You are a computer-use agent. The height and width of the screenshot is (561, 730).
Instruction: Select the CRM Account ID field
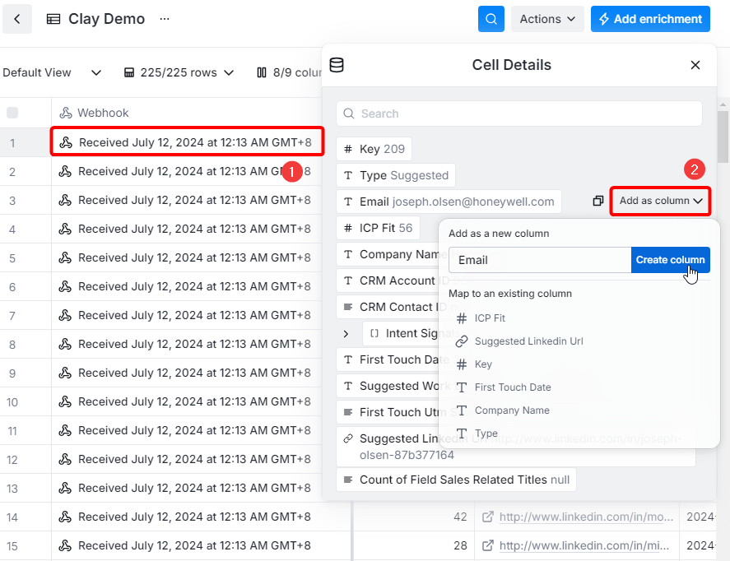[388, 280]
